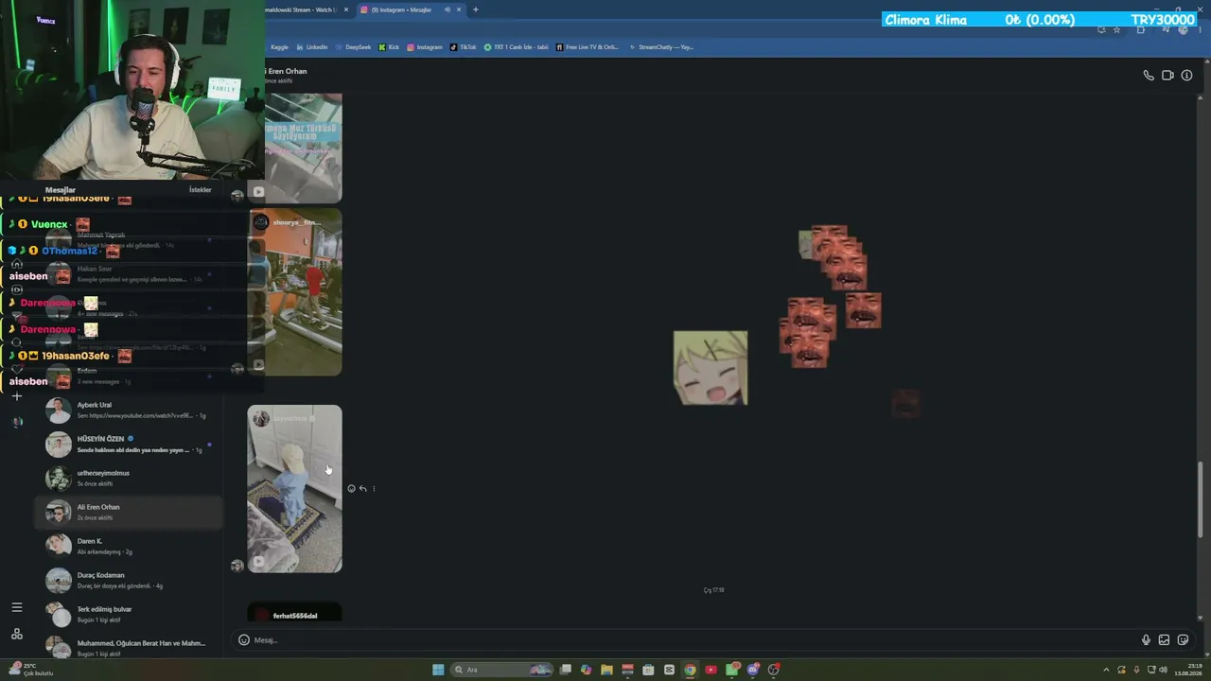
Task: Open the sticker picker in the message box
Action: (1183, 640)
